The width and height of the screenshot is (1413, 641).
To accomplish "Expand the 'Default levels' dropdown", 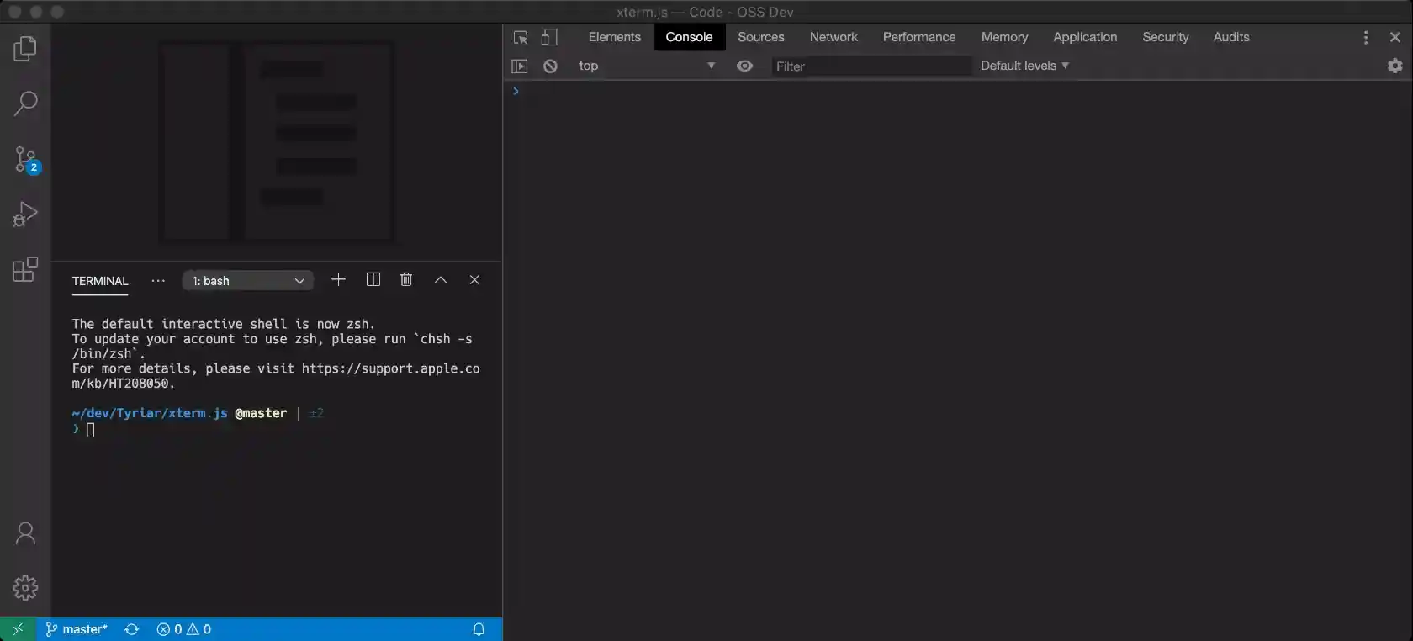I will [1024, 66].
